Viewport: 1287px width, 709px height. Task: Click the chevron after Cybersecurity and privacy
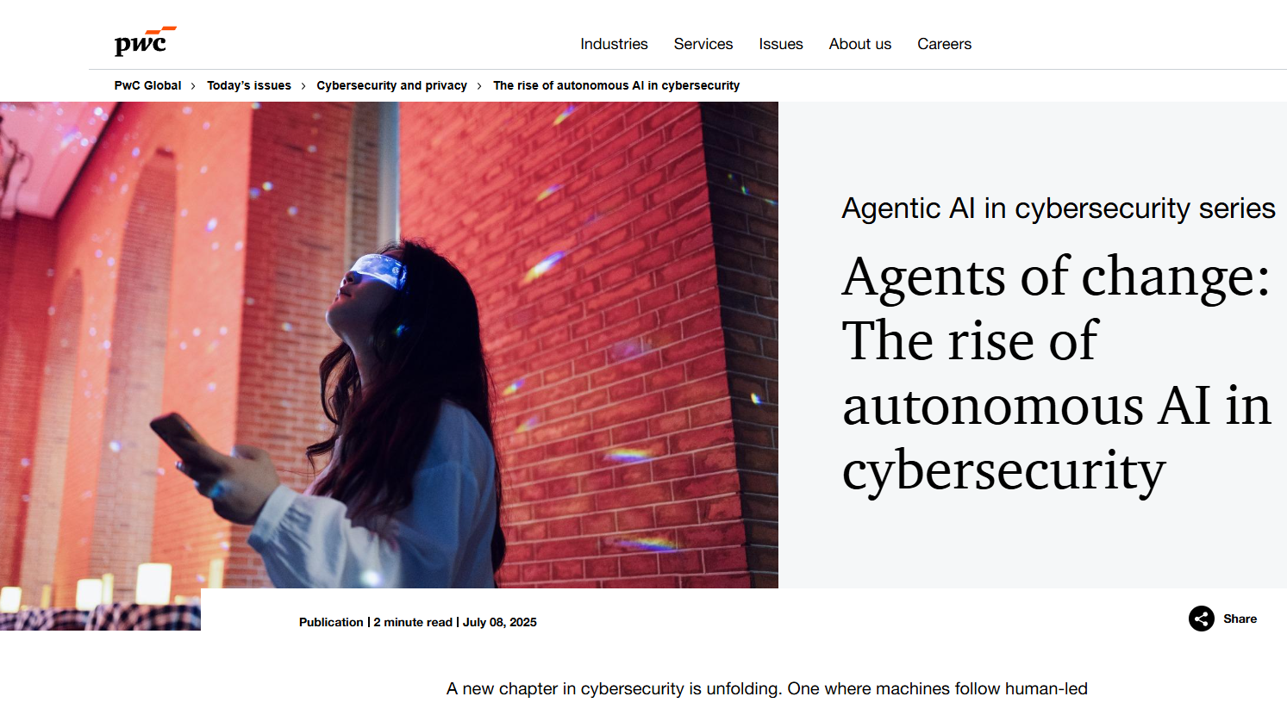click(479, 86)
